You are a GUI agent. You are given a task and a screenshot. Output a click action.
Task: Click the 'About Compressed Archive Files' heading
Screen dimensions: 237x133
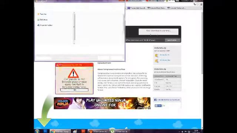[x=111, y=69]
